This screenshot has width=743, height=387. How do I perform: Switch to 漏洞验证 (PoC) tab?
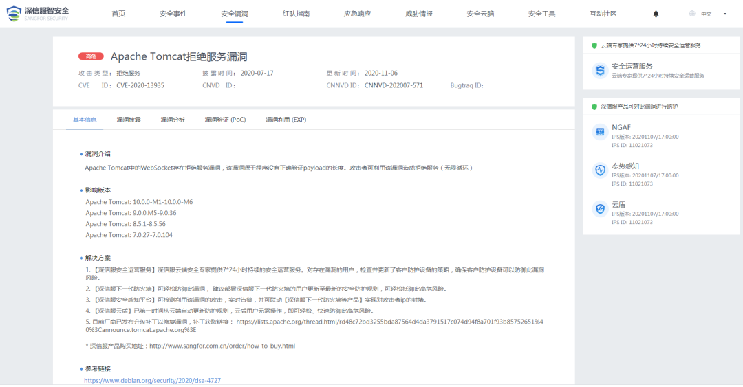[225, 120]
